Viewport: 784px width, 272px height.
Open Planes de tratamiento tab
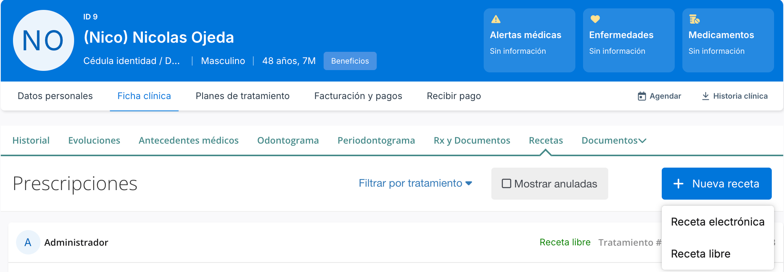click(243, 96)
